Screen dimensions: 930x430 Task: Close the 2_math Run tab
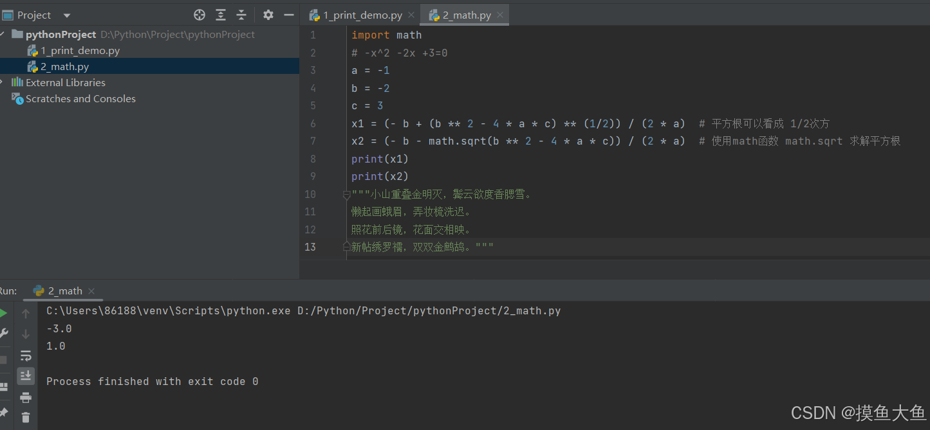91,291
